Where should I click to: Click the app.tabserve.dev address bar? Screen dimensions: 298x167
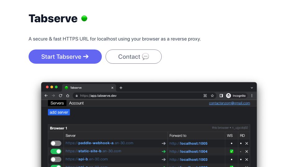click(144, 96)
